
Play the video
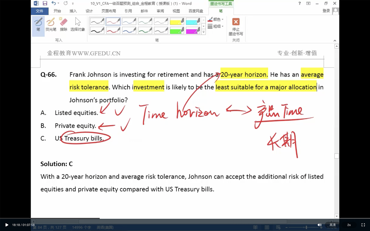tap(7, 225)
